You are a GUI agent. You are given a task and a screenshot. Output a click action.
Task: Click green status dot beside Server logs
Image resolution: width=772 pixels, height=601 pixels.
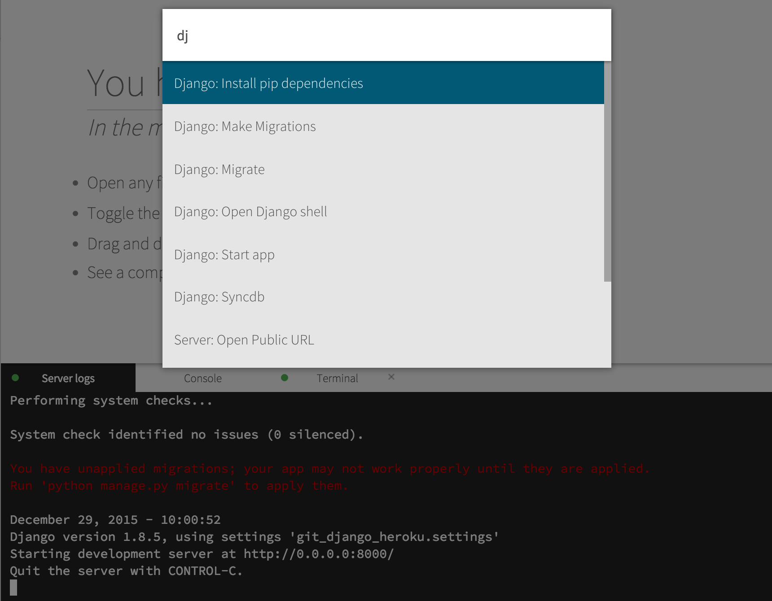[15, 378]
